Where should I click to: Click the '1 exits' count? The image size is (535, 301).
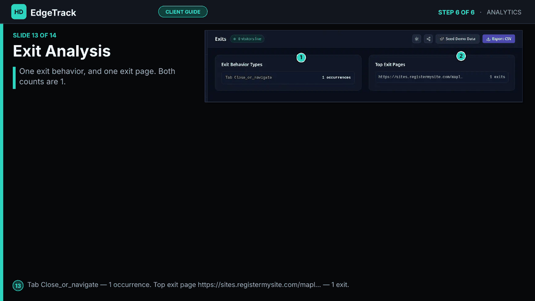pyautogui.click(x=497, y=77)
